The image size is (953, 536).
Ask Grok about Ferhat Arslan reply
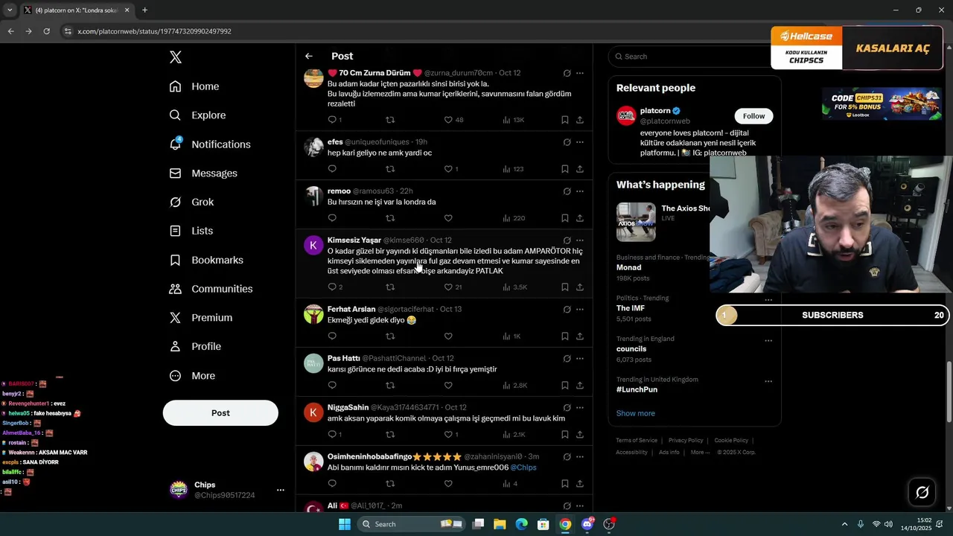[567, 310]
